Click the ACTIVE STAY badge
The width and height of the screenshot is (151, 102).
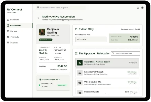46,40
